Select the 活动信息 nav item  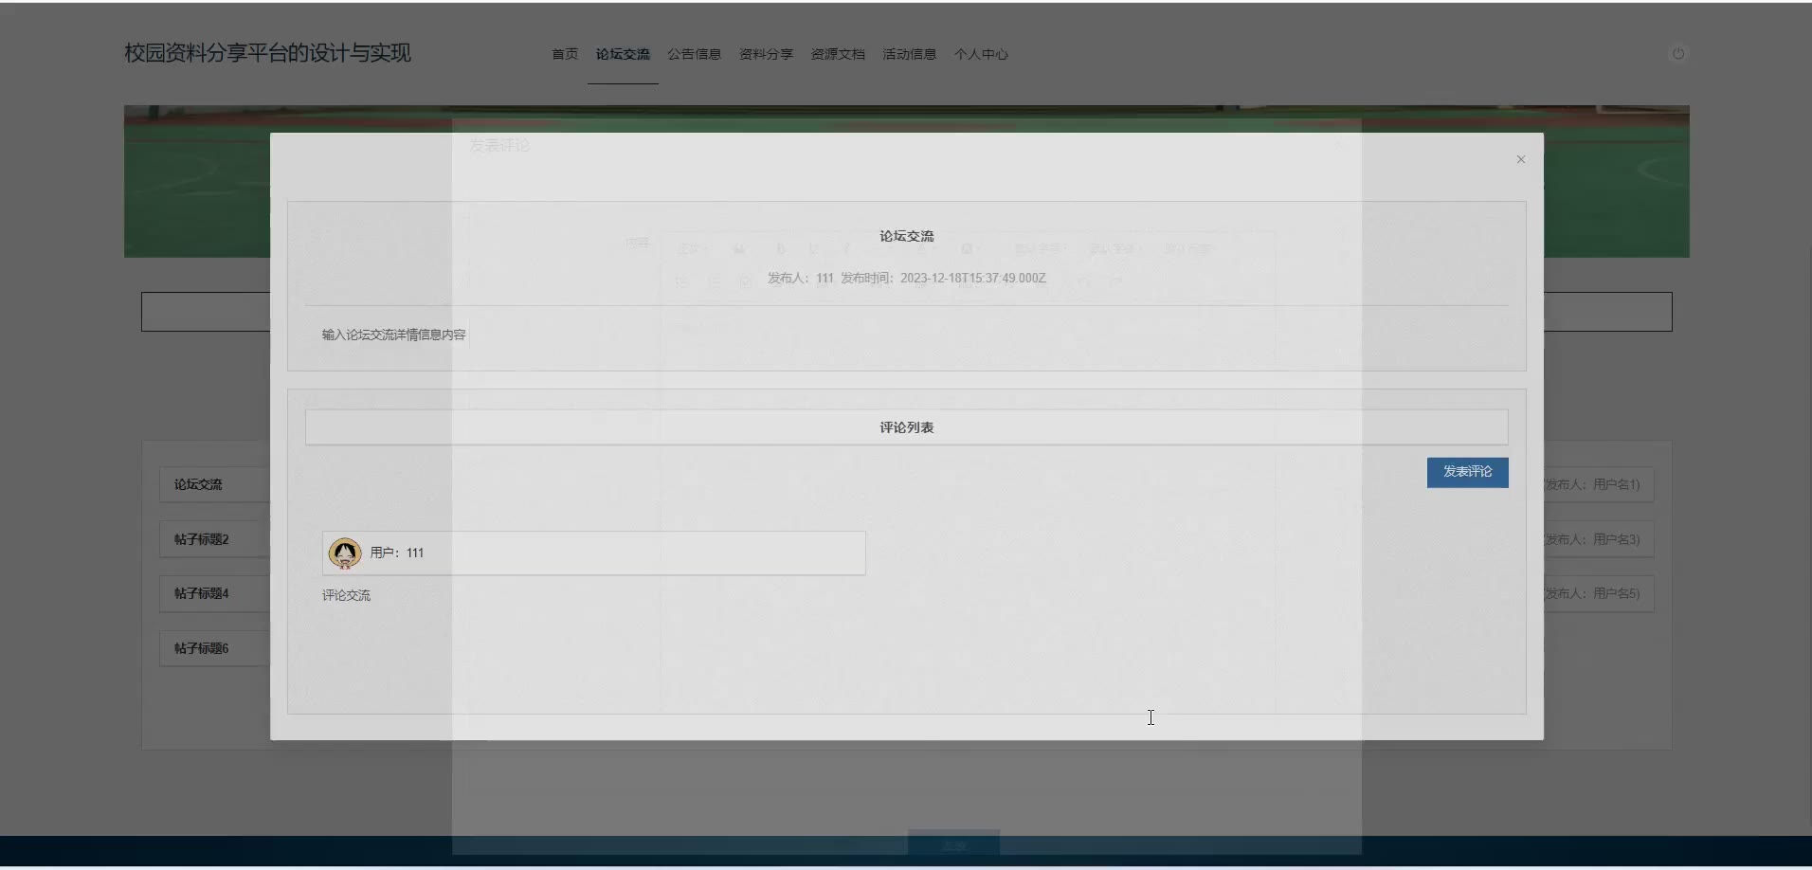909,54
